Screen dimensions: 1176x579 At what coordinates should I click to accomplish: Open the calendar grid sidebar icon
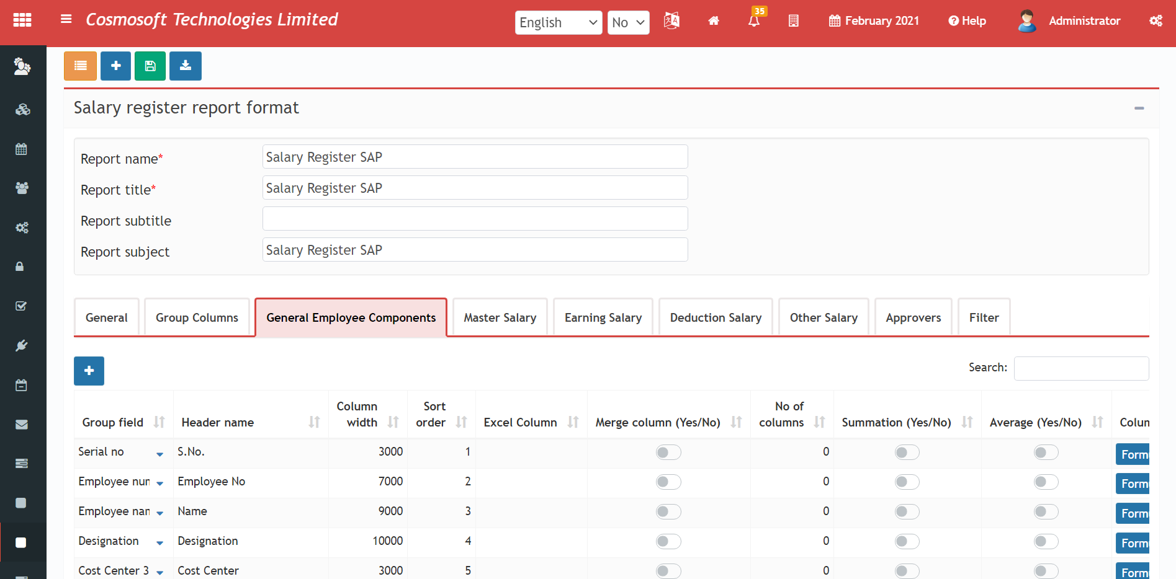tap(21, 149)
